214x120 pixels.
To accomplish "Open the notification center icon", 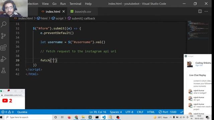I will pos(208,117).
